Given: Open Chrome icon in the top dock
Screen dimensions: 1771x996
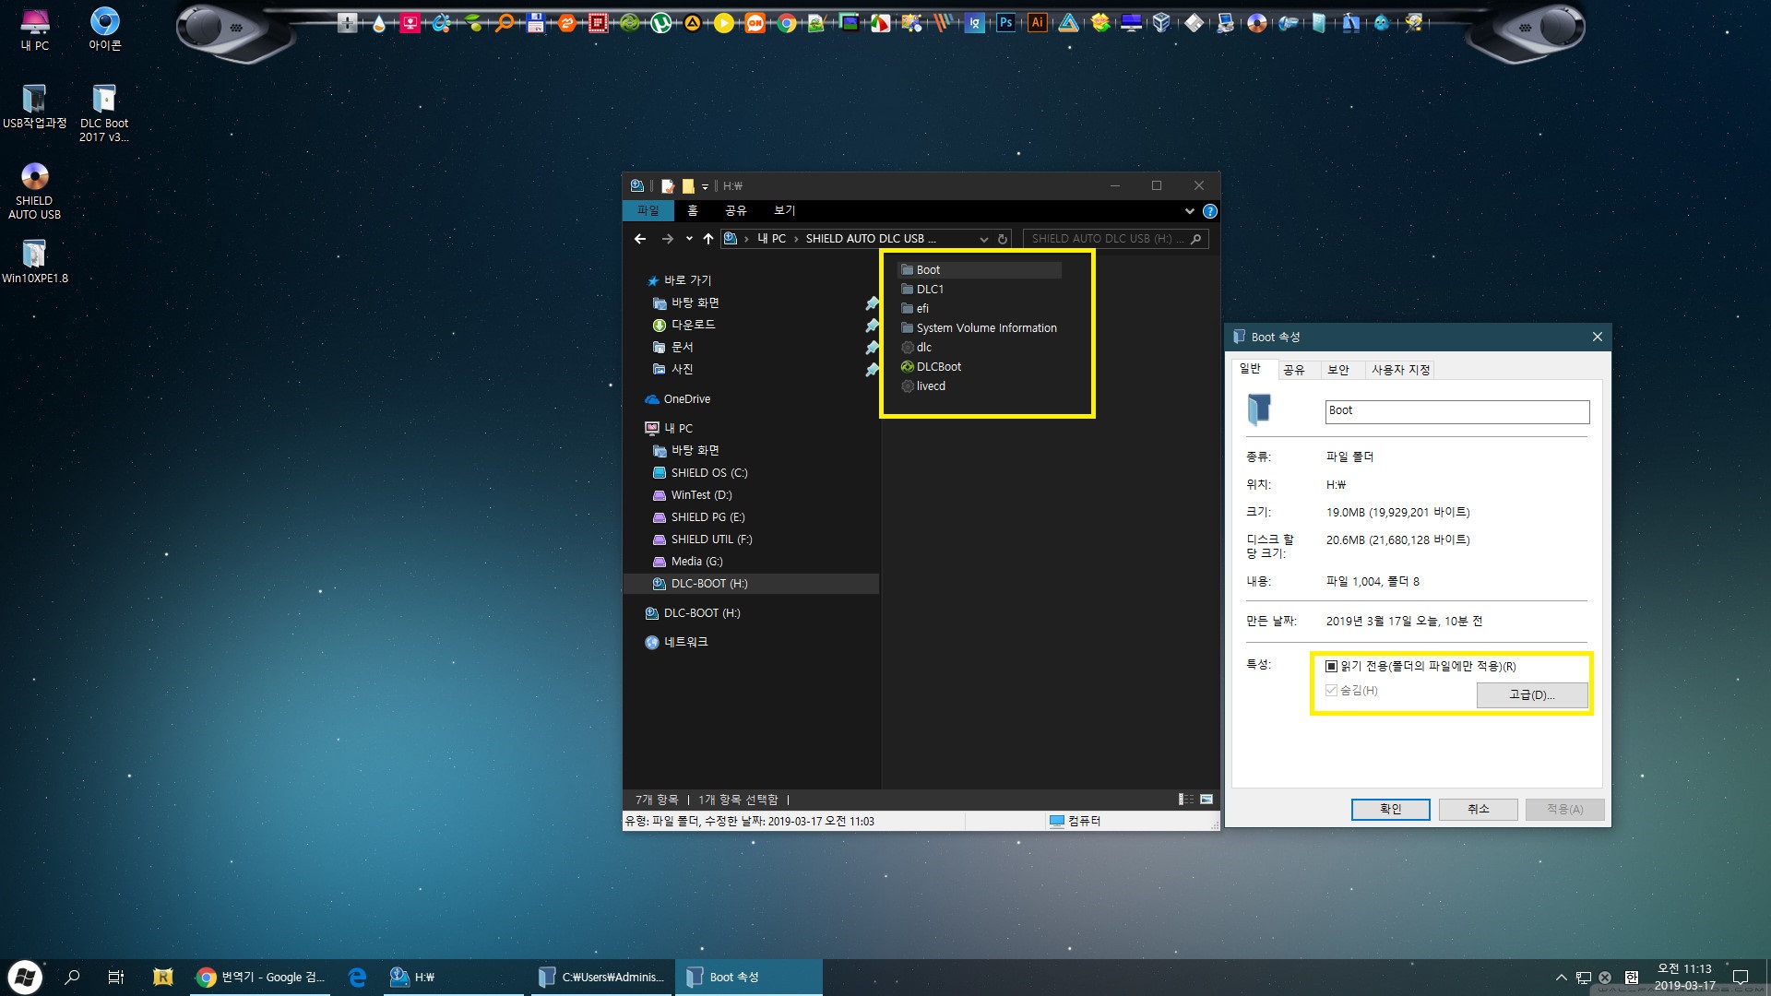Looking at the screenshot, I should coord(786,23).
